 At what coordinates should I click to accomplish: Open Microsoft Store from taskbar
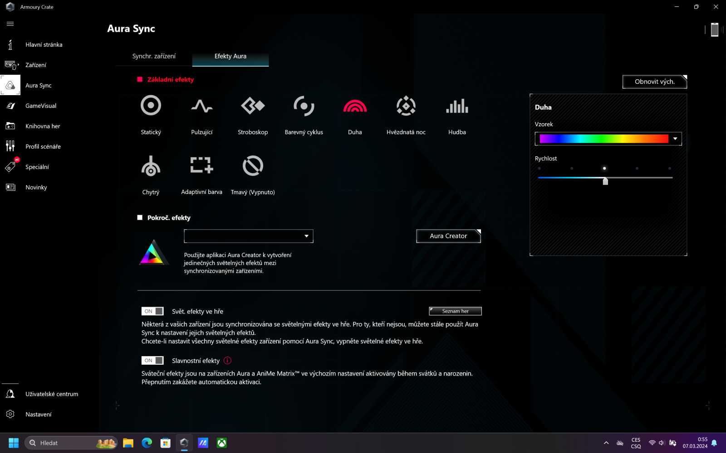point(165,443)
